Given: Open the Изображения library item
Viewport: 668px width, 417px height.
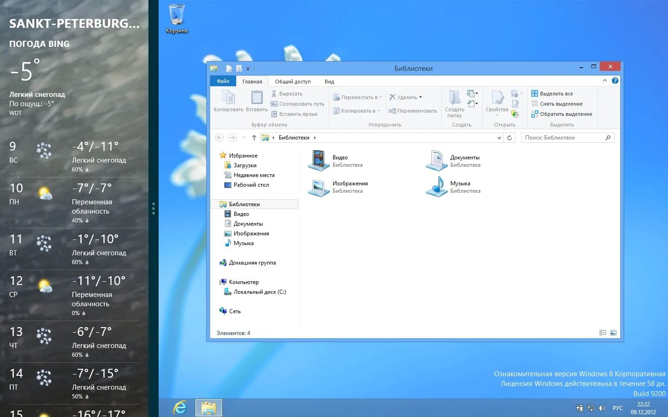Looking at the screenshot, I should [x=338, y=187].
